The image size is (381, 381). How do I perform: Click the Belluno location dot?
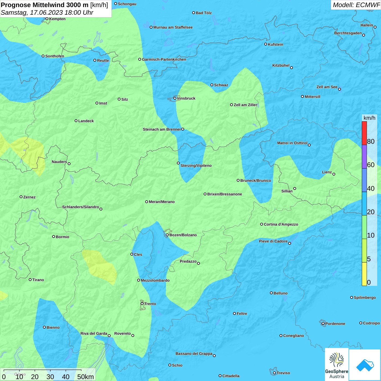point(271,293)
